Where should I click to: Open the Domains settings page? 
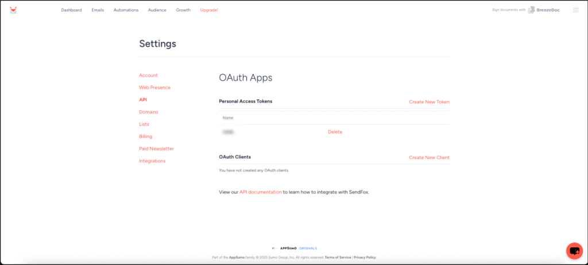(x=148, y=112)
